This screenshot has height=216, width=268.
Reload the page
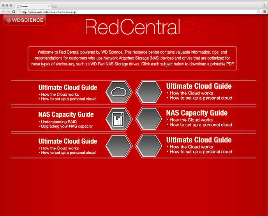click(x=14, y=12)
